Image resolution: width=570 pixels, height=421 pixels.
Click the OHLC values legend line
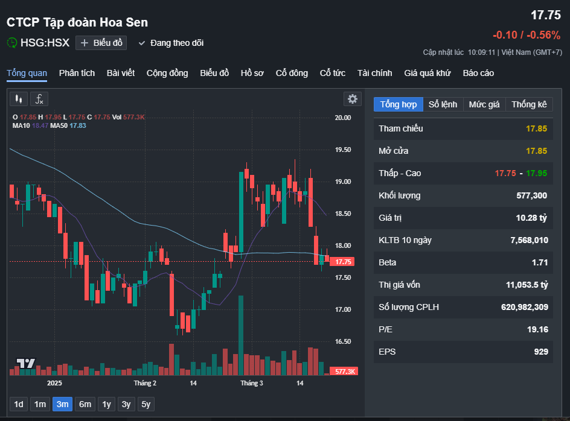[78, 118]
